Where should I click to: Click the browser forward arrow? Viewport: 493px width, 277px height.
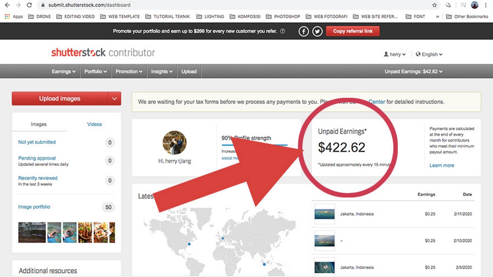click(18, 5)
